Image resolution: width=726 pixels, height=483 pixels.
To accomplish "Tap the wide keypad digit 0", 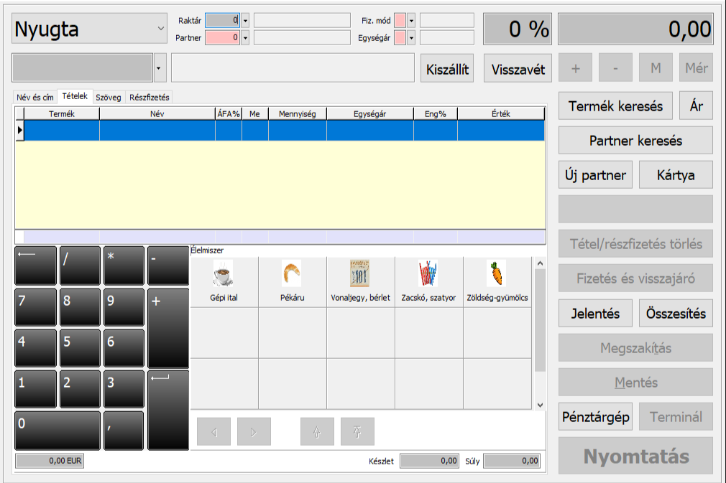I will tap(58, 431).
